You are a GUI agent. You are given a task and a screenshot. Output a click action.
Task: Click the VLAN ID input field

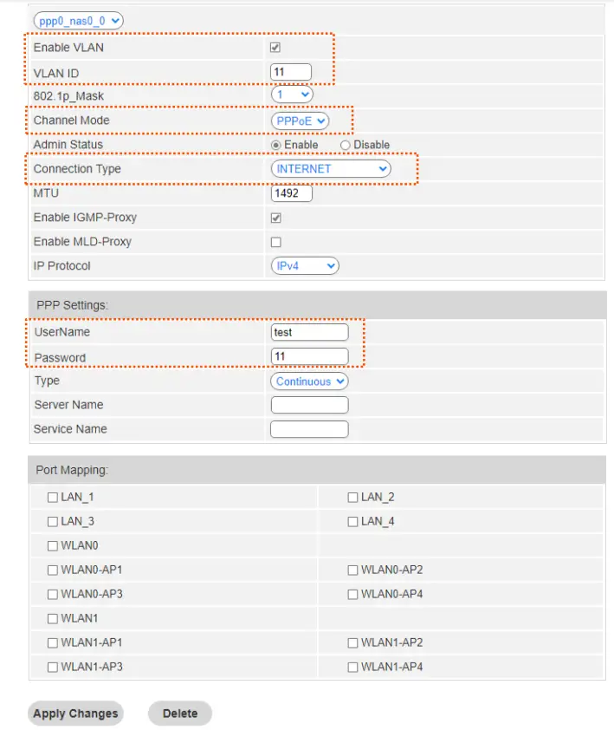[x=290, y=72]
